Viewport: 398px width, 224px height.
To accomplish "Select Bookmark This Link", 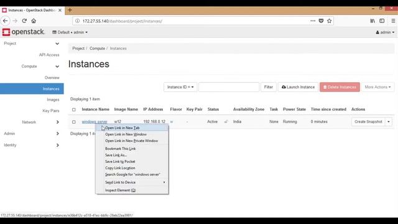I will click(x=132, y=149).
